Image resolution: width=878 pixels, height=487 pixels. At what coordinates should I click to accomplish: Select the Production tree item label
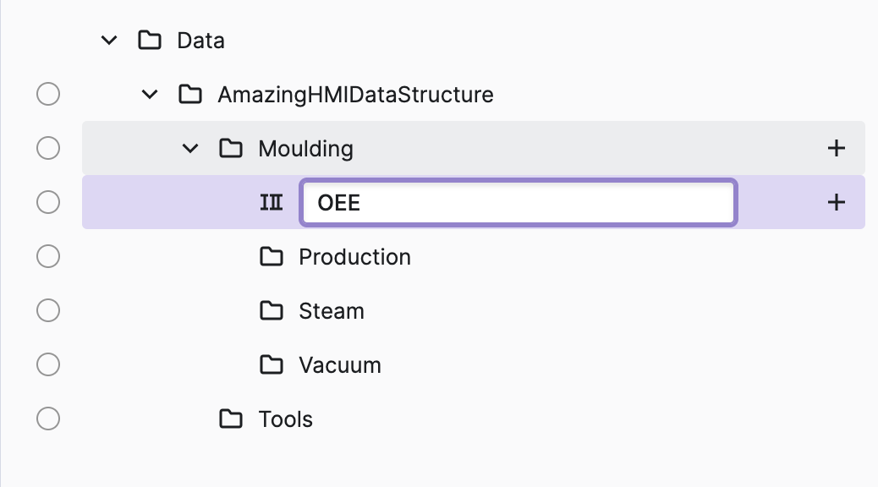(354, 257)
